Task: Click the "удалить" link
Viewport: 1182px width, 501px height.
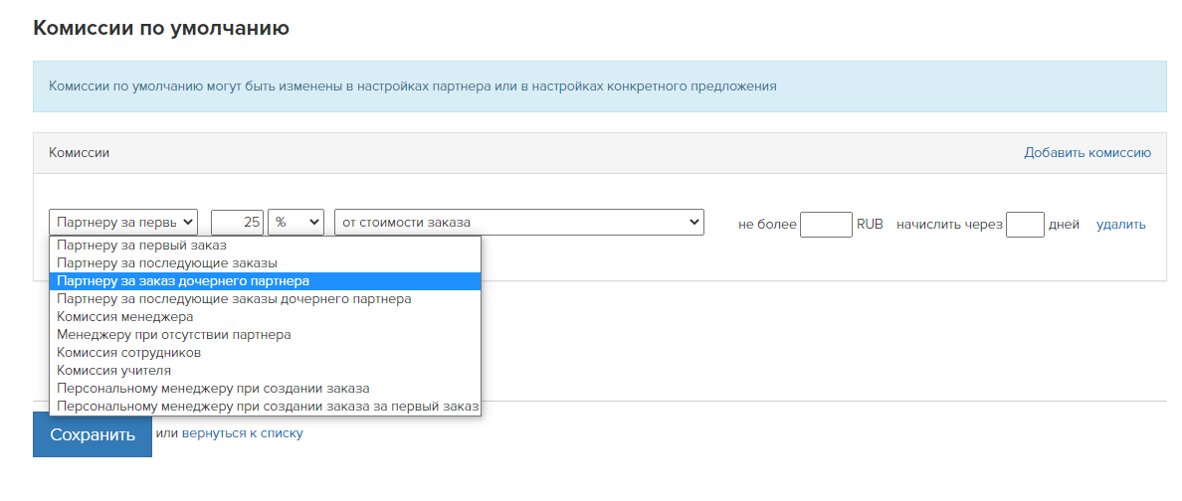Action: coord(1121,225)
